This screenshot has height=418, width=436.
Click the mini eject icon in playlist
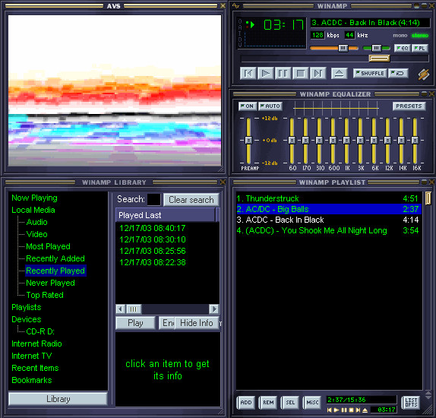[365, 410]
